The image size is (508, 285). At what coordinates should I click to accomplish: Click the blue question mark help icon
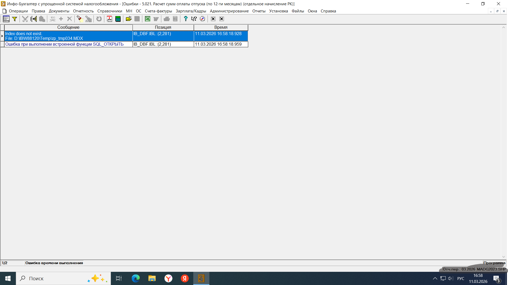click(x=186, y=19)
